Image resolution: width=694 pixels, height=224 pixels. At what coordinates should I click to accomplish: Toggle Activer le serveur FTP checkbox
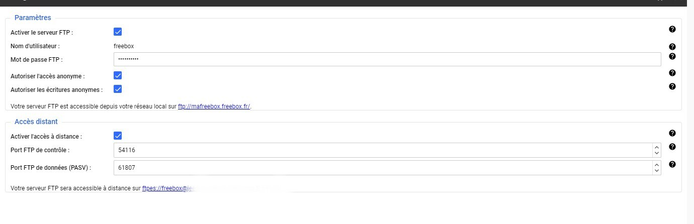[x=118, y=32]
